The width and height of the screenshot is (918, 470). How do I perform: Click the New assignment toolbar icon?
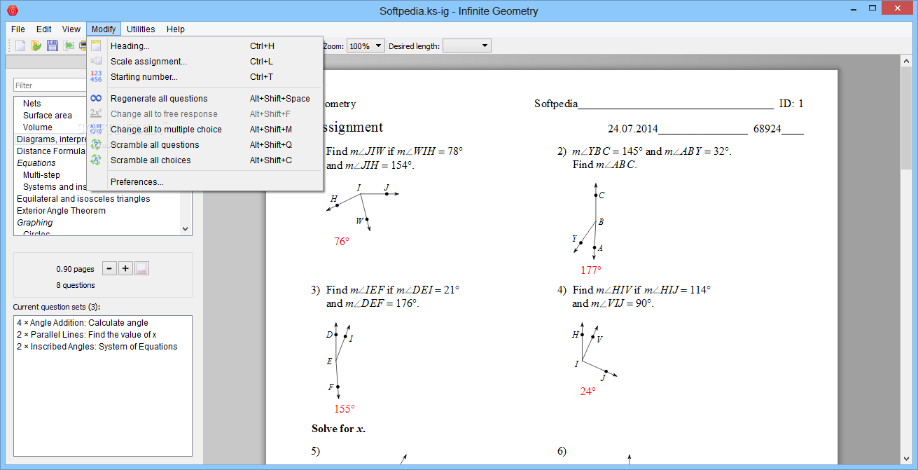20,46
